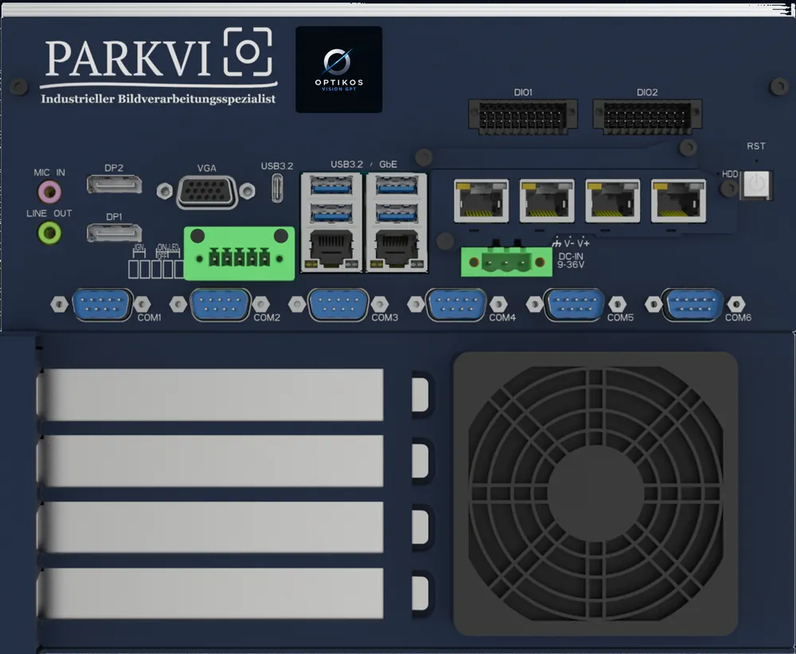Image resolution: width=796 pixels, height=654 pixels.
Task: Click the upper blue USB port in left stack
Action: click(331, 187)
